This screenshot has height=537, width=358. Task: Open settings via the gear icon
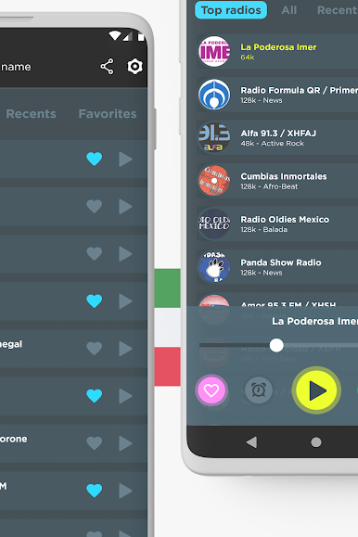tap(134, 67)
